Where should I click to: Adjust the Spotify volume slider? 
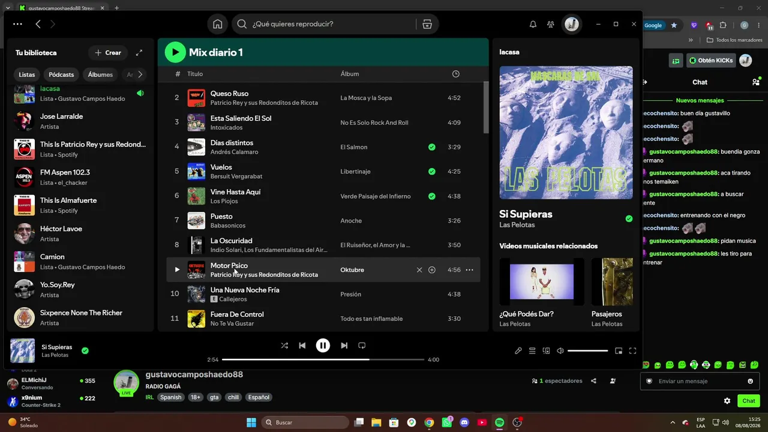[x=588, y=351]
